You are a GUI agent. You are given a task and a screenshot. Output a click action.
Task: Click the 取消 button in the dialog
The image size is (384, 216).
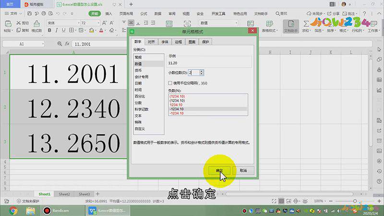[243, 170]
